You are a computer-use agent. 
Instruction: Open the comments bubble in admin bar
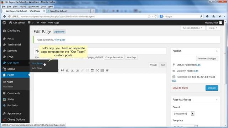(x=31, y=23)
